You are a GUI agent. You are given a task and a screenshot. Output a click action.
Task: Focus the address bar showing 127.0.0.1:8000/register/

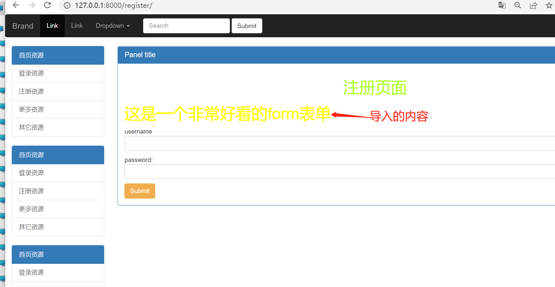pyautogui.click(x=113, y=6)
